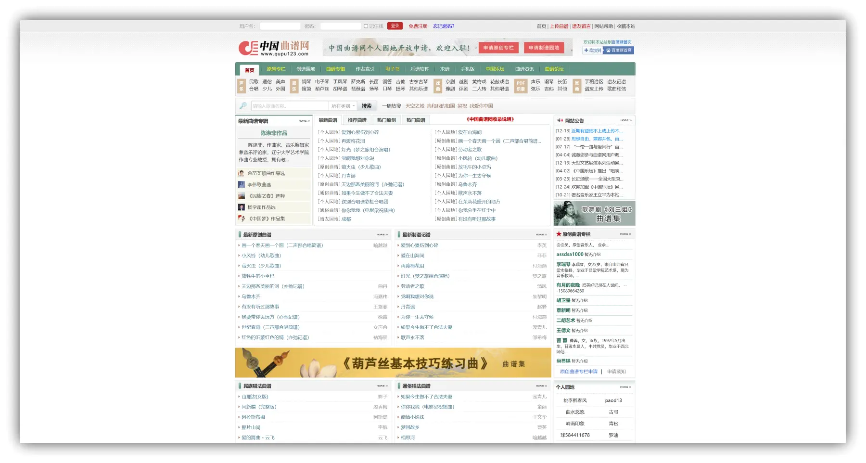Click the 申请制谱园地 banner button
Screen dimensions: 866x463
pyautogui.click(x=544, y=48)
